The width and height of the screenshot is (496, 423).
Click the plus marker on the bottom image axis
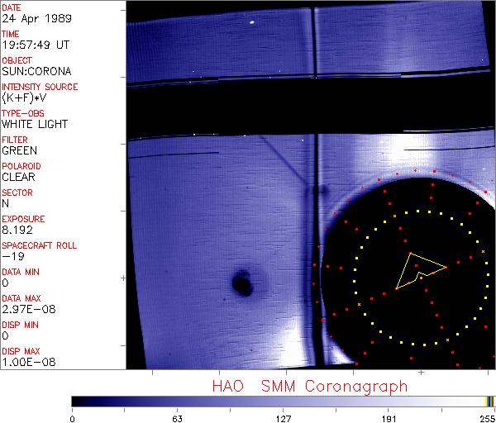pyautogui.click(x=420, y=373)
